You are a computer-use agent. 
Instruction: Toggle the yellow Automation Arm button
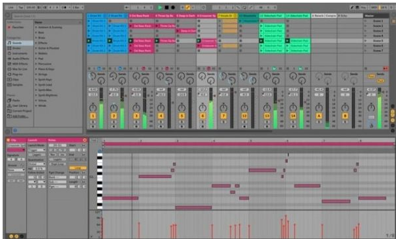(187, 7)
